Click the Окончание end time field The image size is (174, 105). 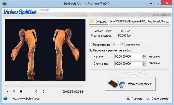128,64
